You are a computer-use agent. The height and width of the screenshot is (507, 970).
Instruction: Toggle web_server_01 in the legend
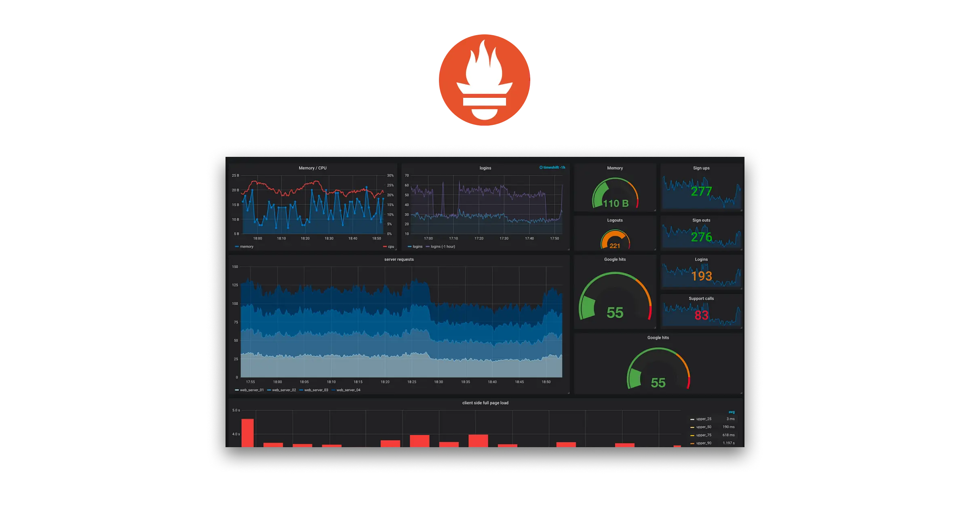tap(252, 390)
